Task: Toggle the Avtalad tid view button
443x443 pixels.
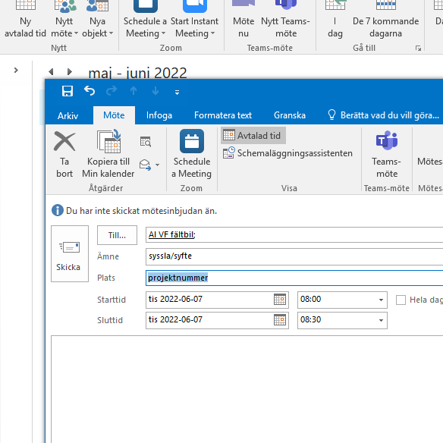Action: tap(253, 136)
